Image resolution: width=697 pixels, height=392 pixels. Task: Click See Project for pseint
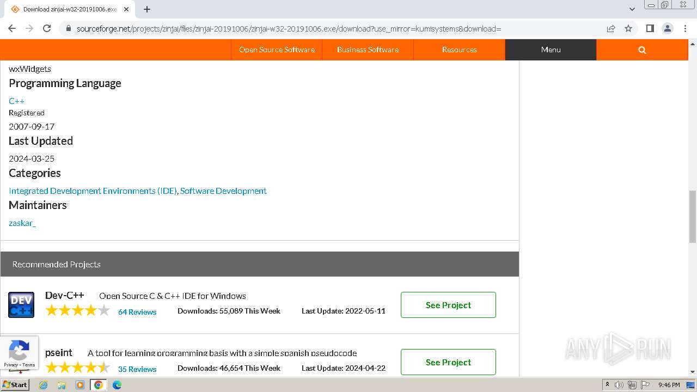pyautogui.click(x=448, y=362)
